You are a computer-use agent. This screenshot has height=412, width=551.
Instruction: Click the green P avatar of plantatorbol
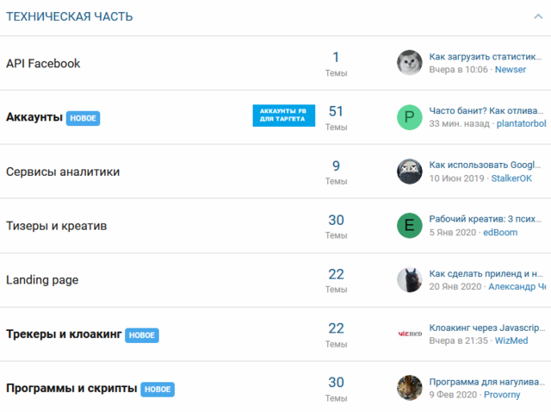pos(409,117)
